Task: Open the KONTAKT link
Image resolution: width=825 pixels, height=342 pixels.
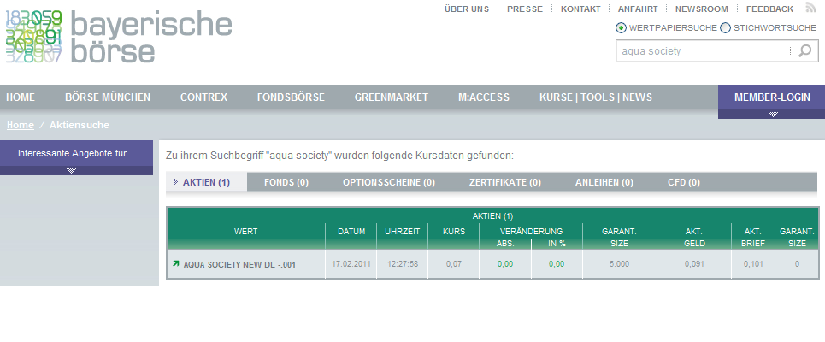Action: click(x=580, y=9)
